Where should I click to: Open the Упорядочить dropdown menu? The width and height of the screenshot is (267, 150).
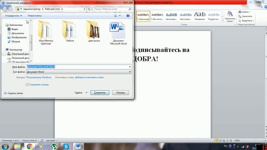point(13,16)
